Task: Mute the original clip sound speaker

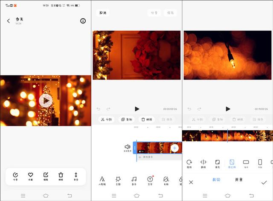Action: click(x=127, y=147)
